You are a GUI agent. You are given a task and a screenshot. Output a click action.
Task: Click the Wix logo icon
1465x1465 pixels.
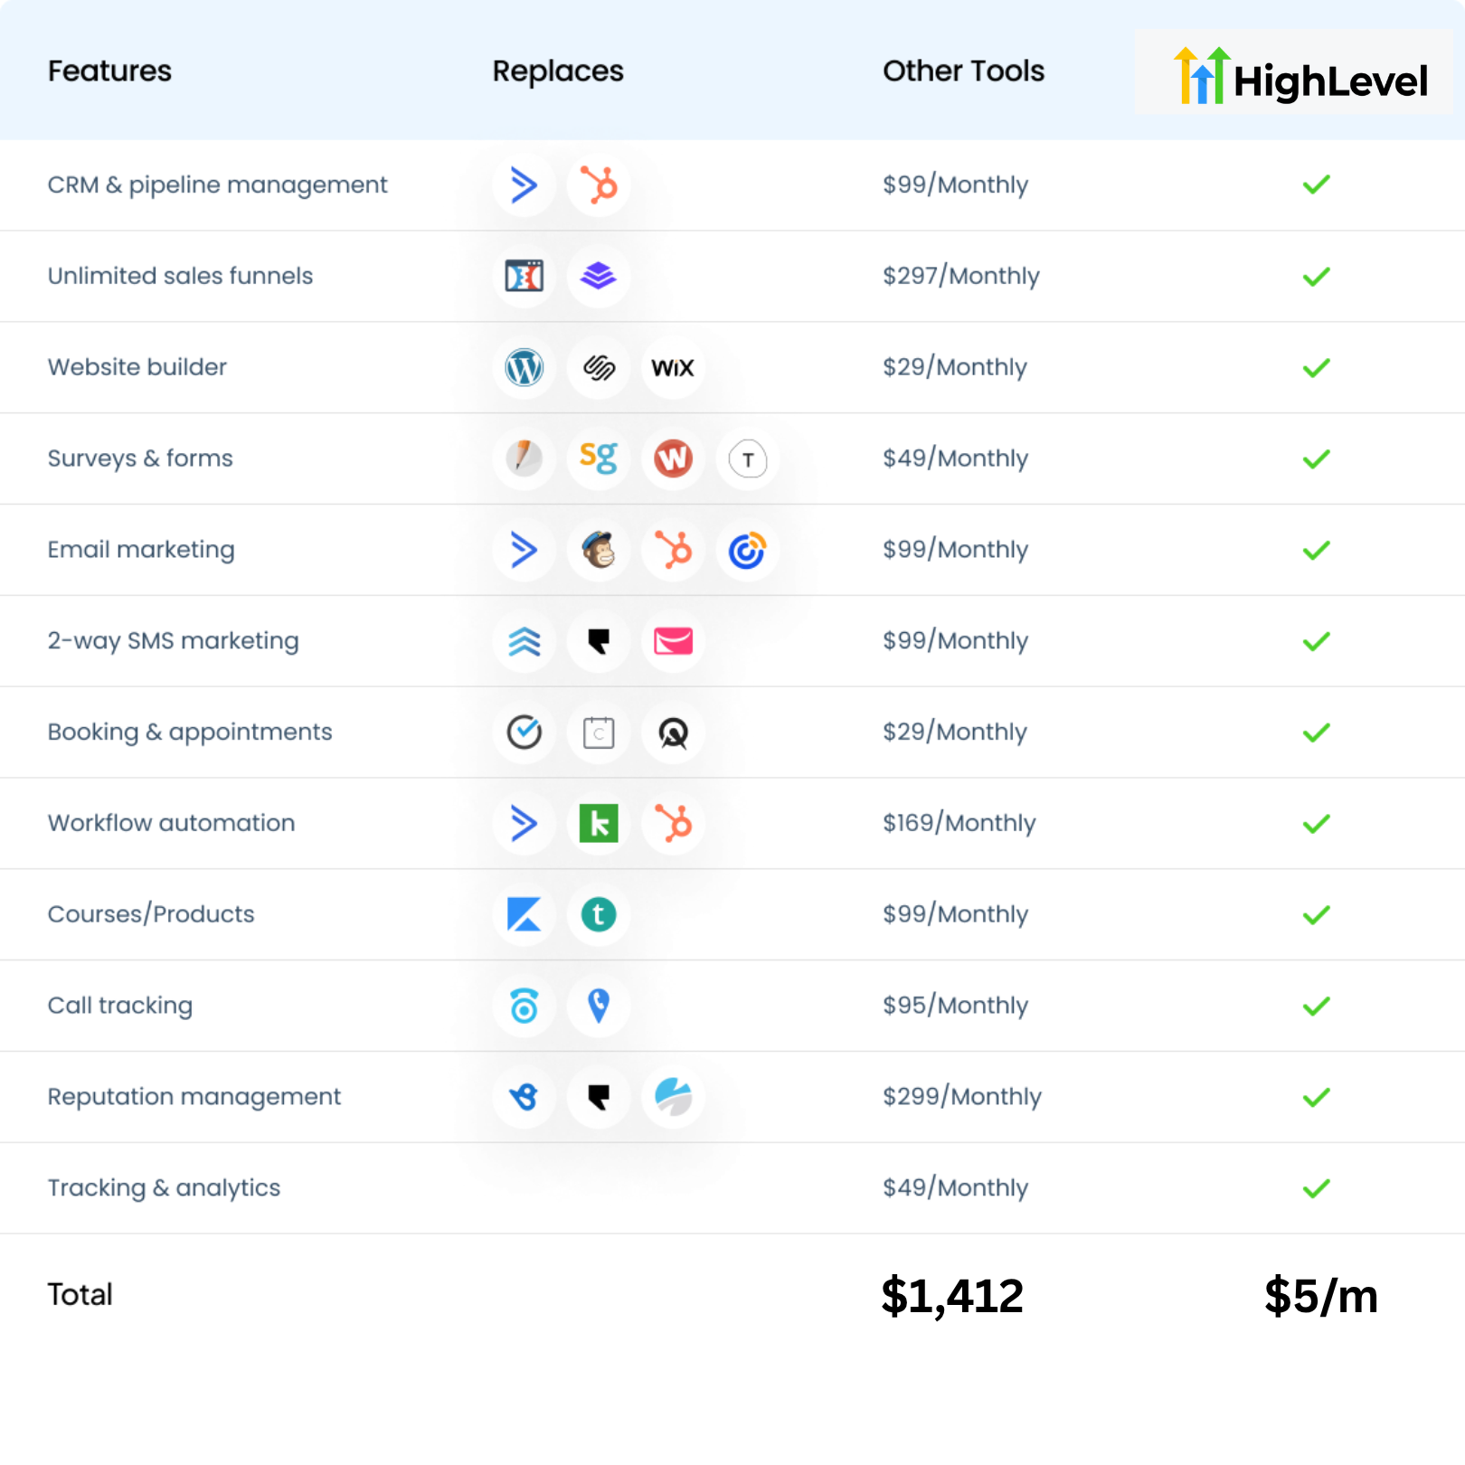(673, 367)
